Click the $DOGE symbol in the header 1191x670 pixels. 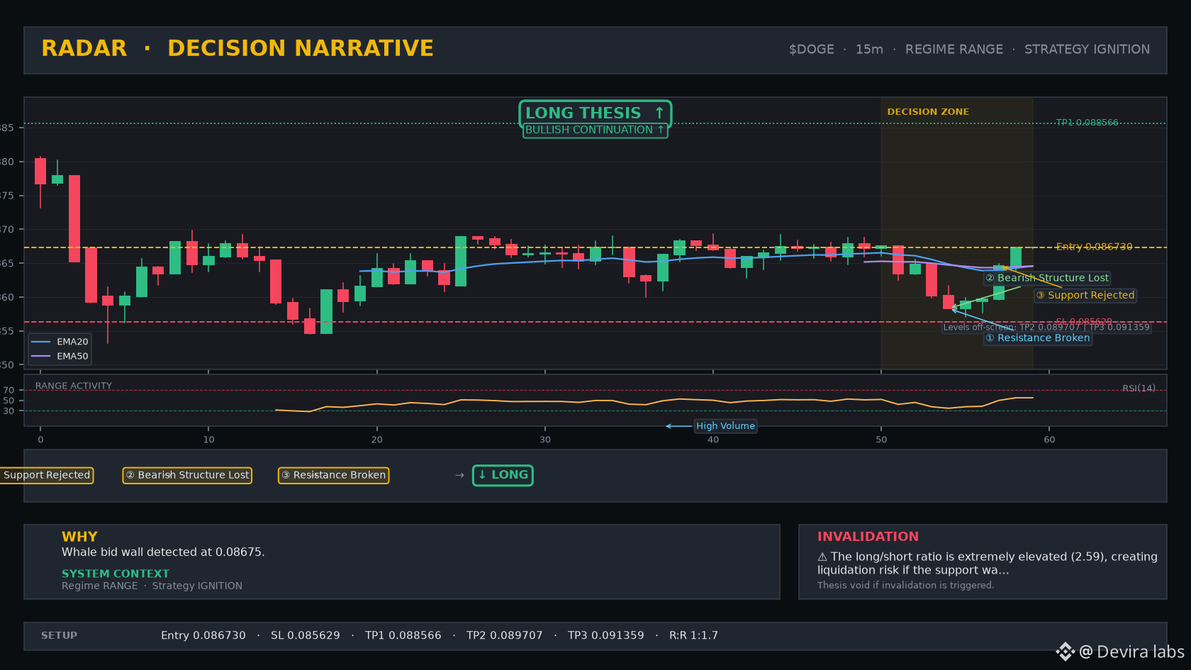(812, 50)
